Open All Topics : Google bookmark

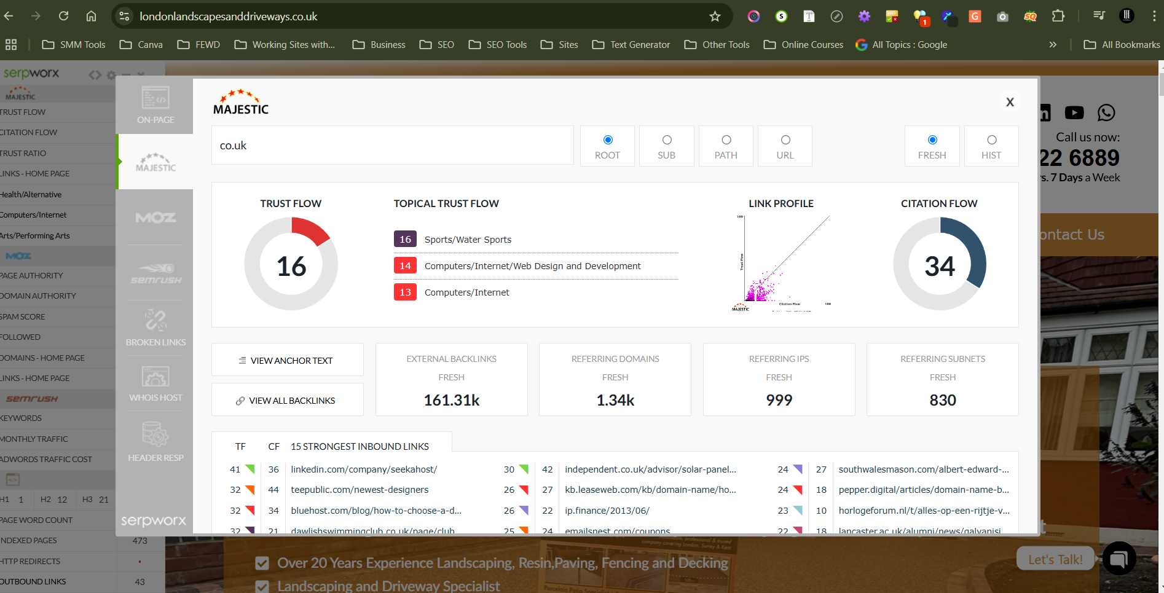point(901,44)
